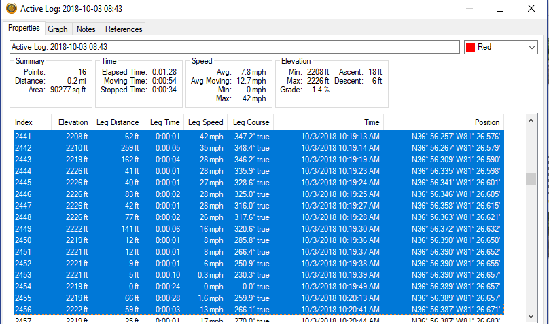Select track point row 2449

tap(259, 229)
